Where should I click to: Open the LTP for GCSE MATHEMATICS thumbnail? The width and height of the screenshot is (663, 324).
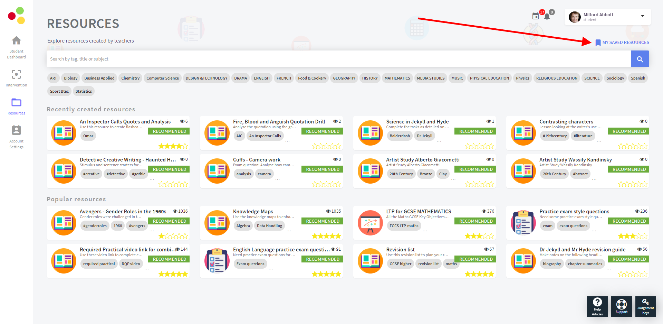pyautogui.click(x=370, y=223)
